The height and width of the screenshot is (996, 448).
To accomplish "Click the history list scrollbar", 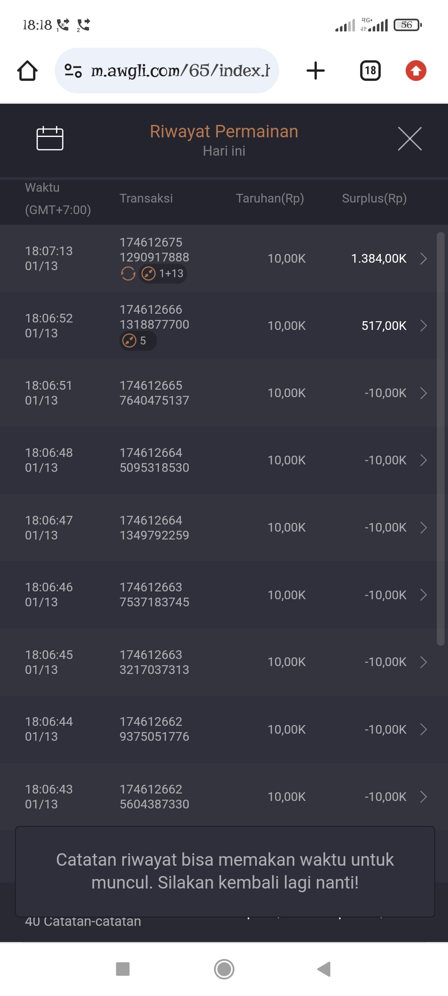I will point(441,438).
